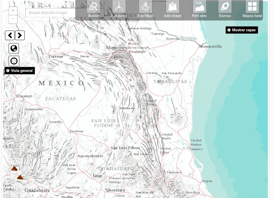Image resolution: width=274 pixels, height=198 pixels.
Task: Click the León city label
Action: (97, 176)
